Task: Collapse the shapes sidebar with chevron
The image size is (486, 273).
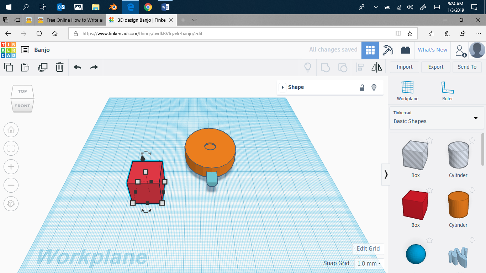Action: 386,175
